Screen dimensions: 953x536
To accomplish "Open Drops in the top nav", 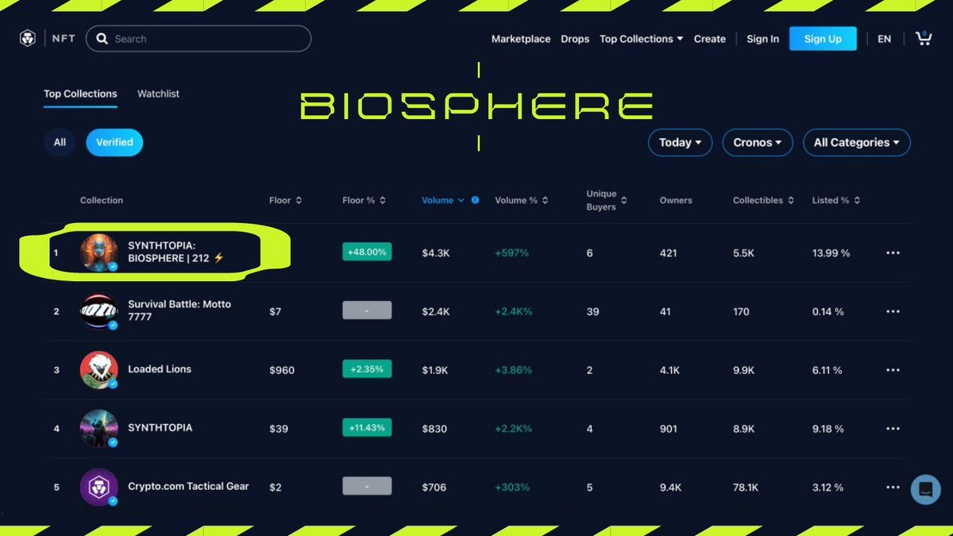I will (x=575, y=38).
